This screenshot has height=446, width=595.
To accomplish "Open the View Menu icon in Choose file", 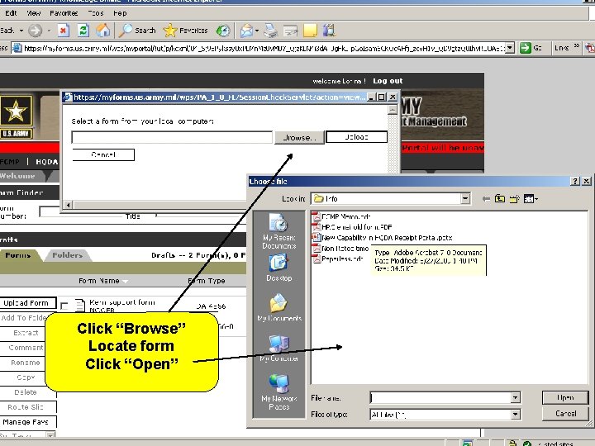I will [x=530, y=199].
